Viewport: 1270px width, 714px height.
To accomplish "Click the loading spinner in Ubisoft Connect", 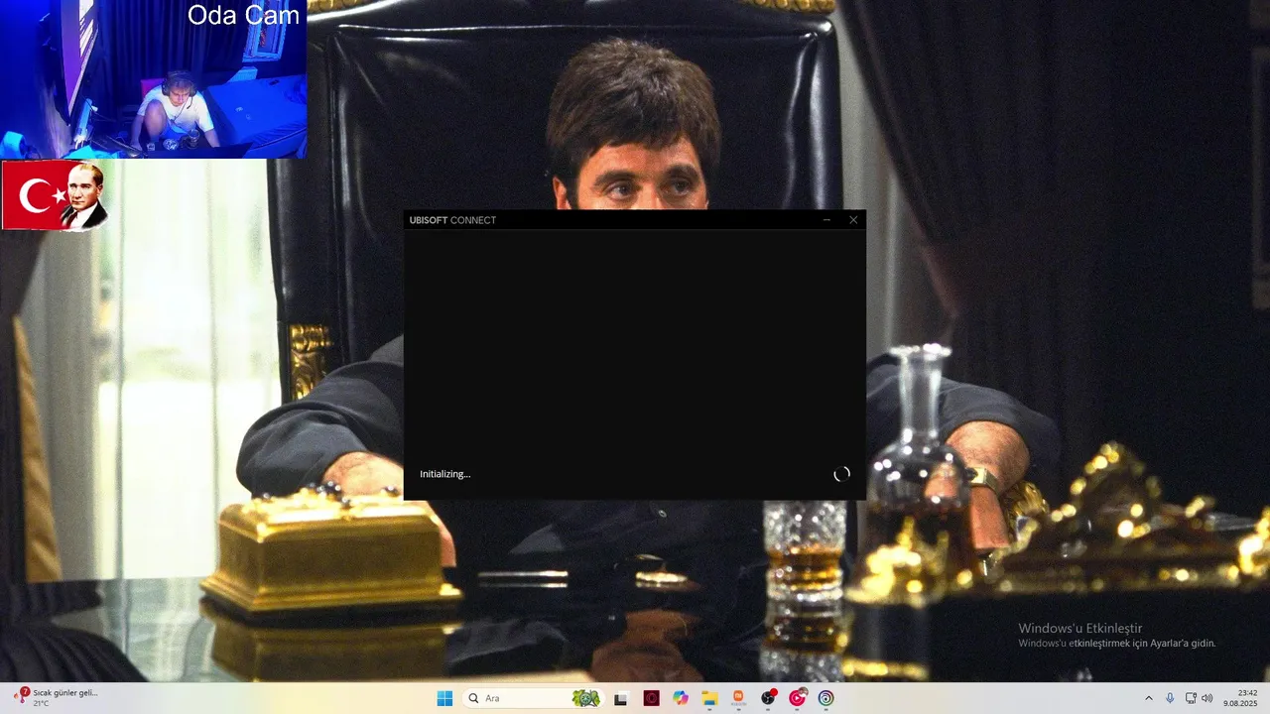I will 841,474.
